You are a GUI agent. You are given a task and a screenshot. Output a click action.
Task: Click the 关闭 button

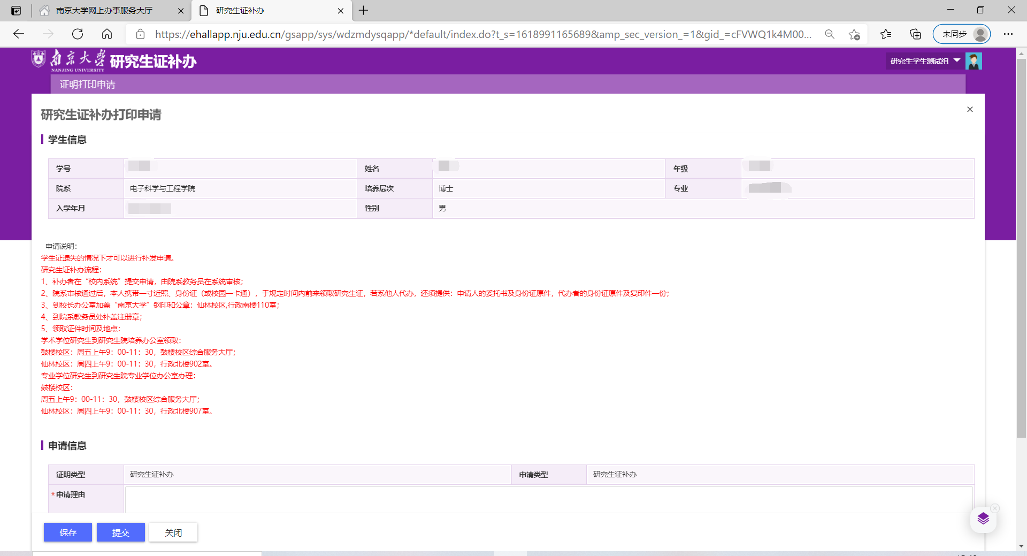(173, 532)
